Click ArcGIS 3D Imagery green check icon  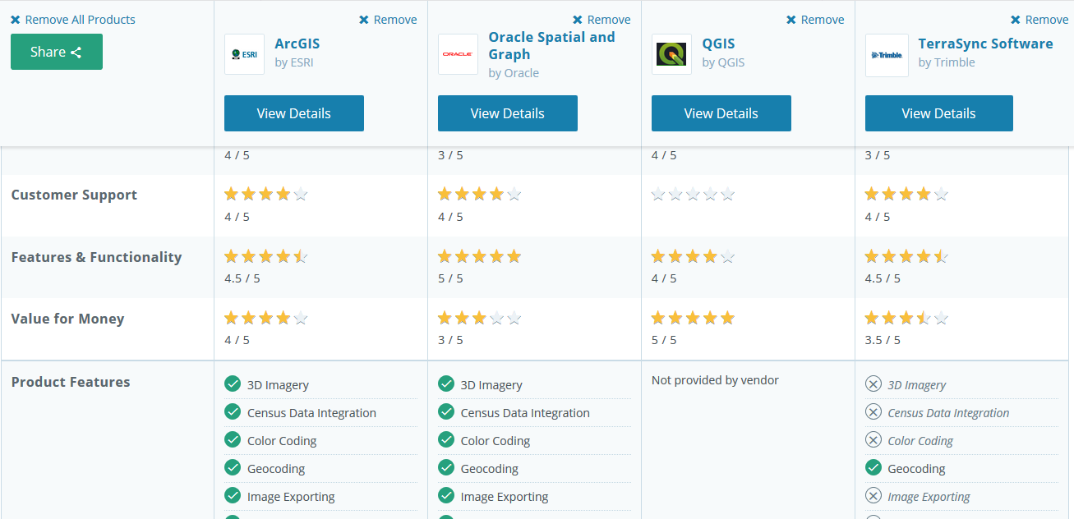click(x=233, y=384)
